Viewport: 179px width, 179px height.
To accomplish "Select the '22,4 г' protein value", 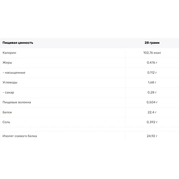I will click(x=152, y=112).
